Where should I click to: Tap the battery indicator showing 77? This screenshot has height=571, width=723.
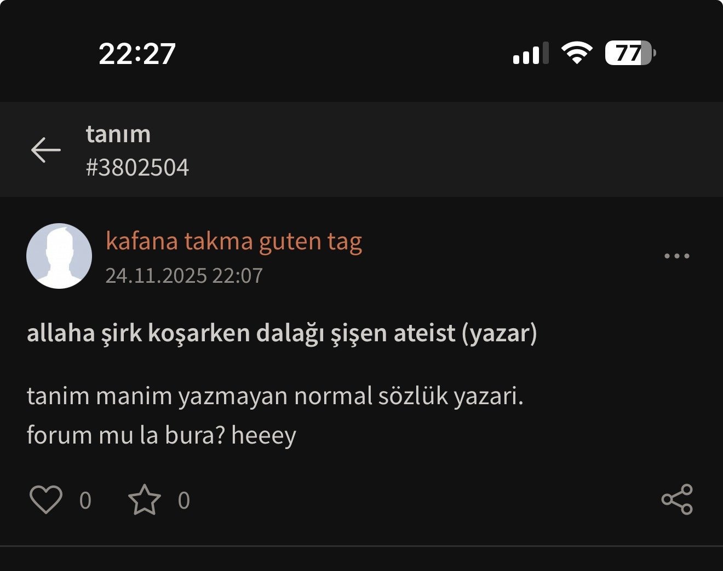(630, 53)
